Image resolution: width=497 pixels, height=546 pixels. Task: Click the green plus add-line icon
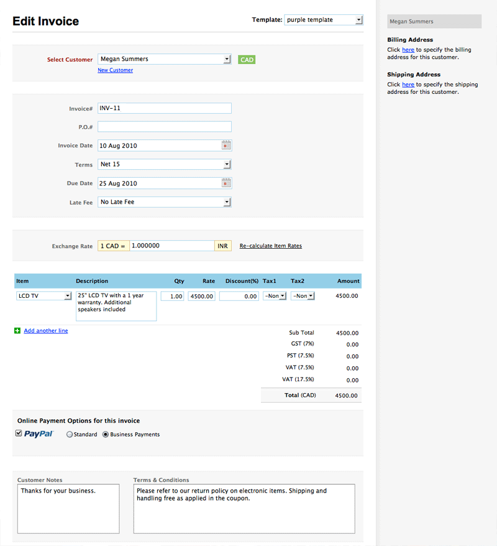[x=17, y=331]
